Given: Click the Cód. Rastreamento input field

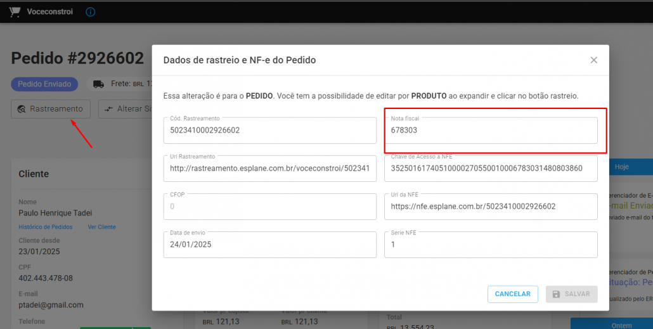Looking at the screenshot, I should point(269,131).
